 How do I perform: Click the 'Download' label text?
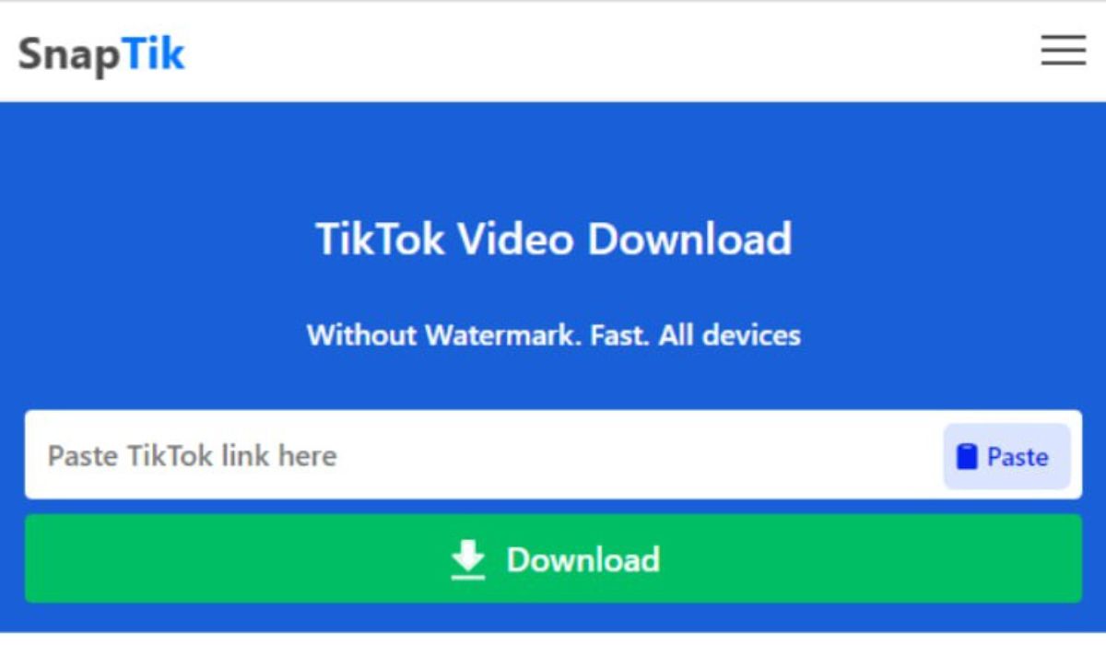pos(583,560)
